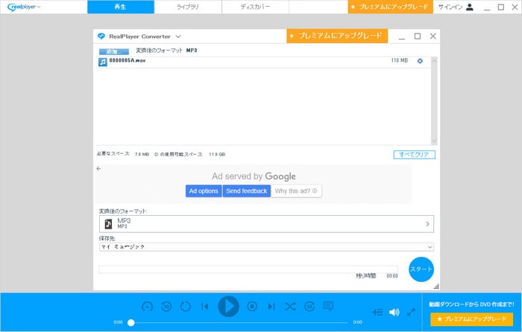Click the 変換後のフォーマット MP3 header text
The height and width of the screenshot is (332, 522).
point(166,51)
